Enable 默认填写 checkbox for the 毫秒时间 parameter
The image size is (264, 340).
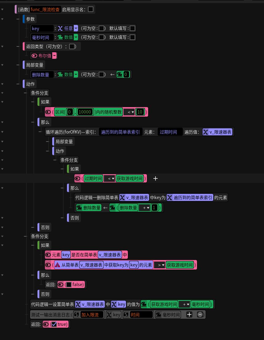[x=132, y=37]
